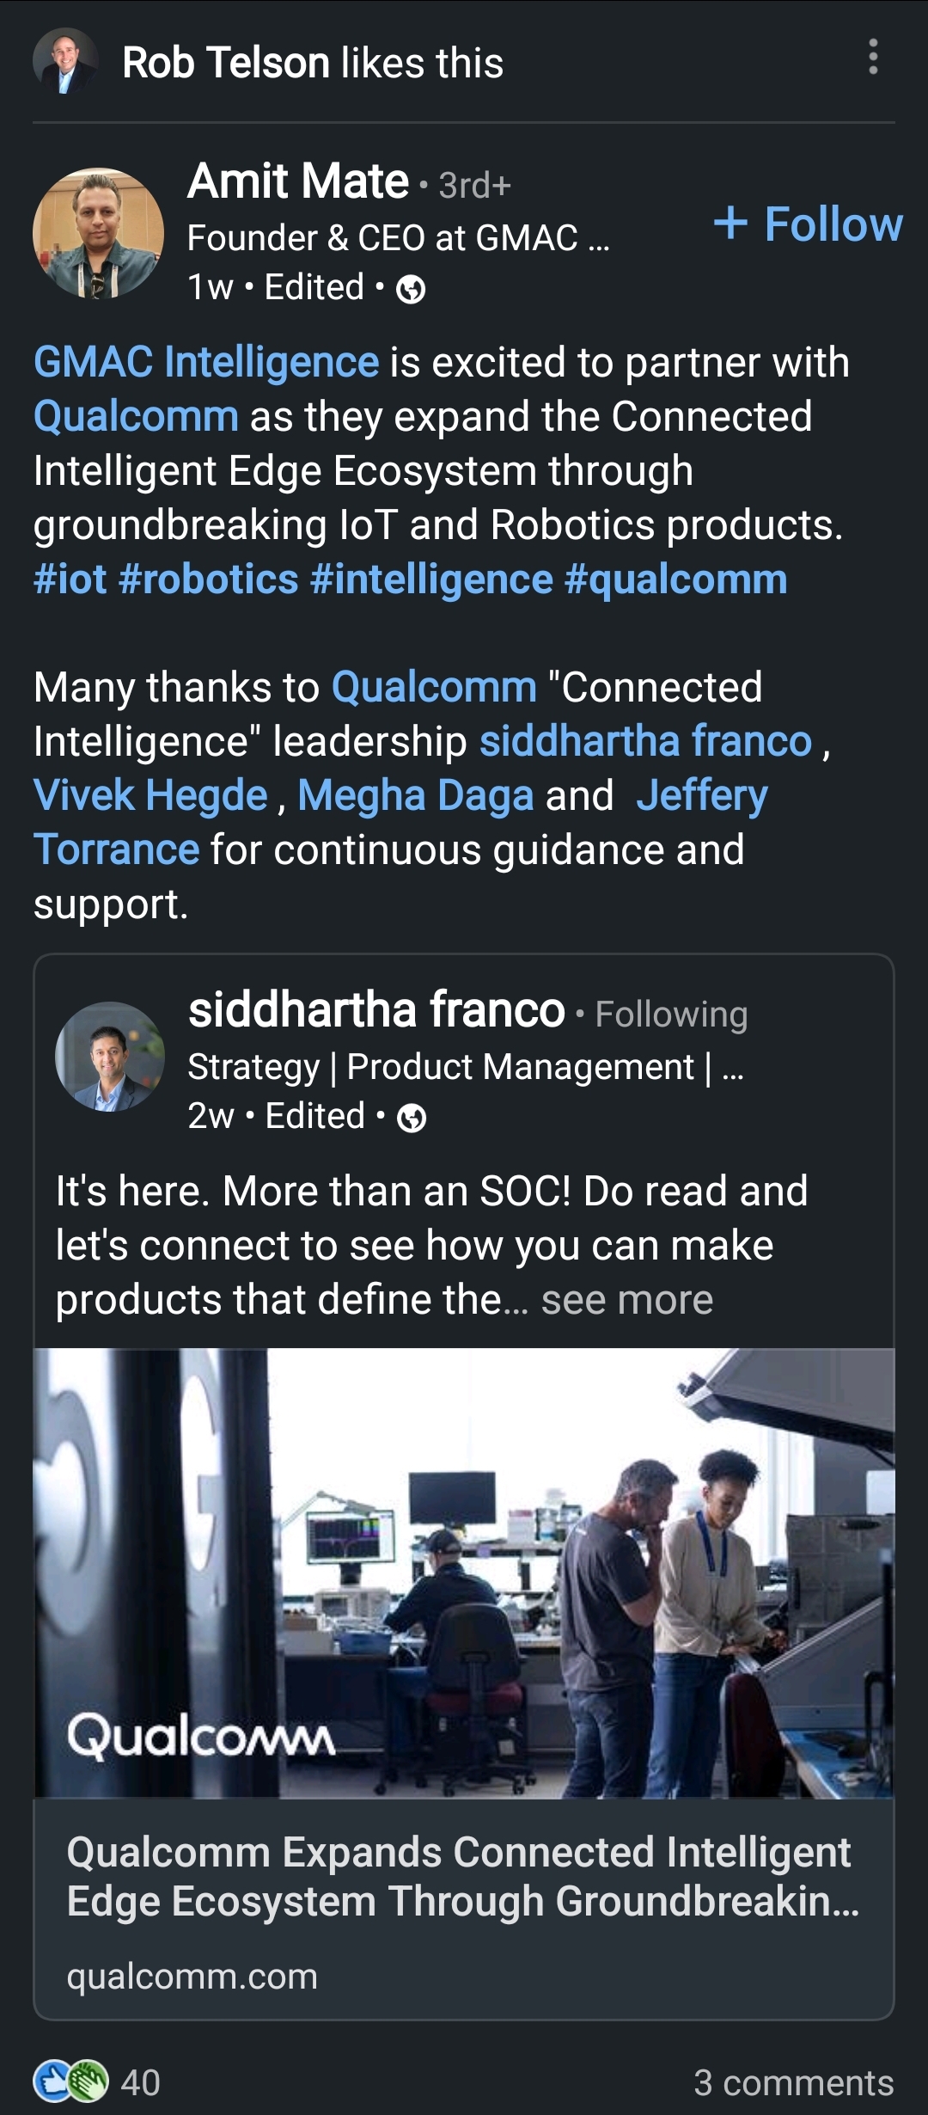The height and width of the screenshot is (2115, 928).
Task: Tap the globe visibility icon under Amit Mate
Action: tap(411, 290)
